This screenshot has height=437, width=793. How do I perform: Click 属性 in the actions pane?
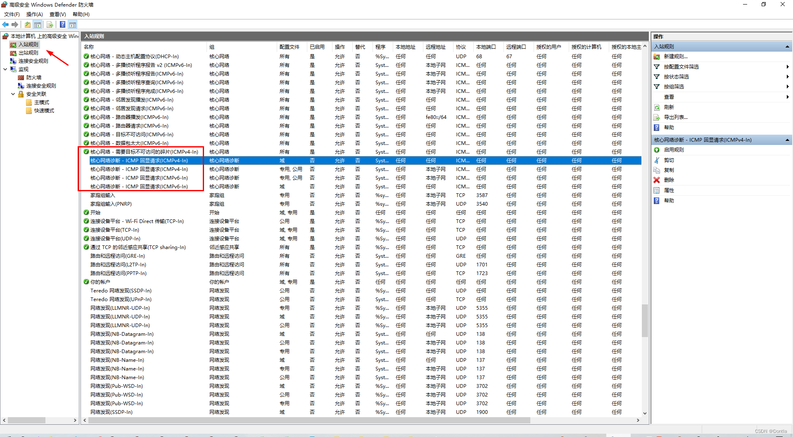click(669, 190)
